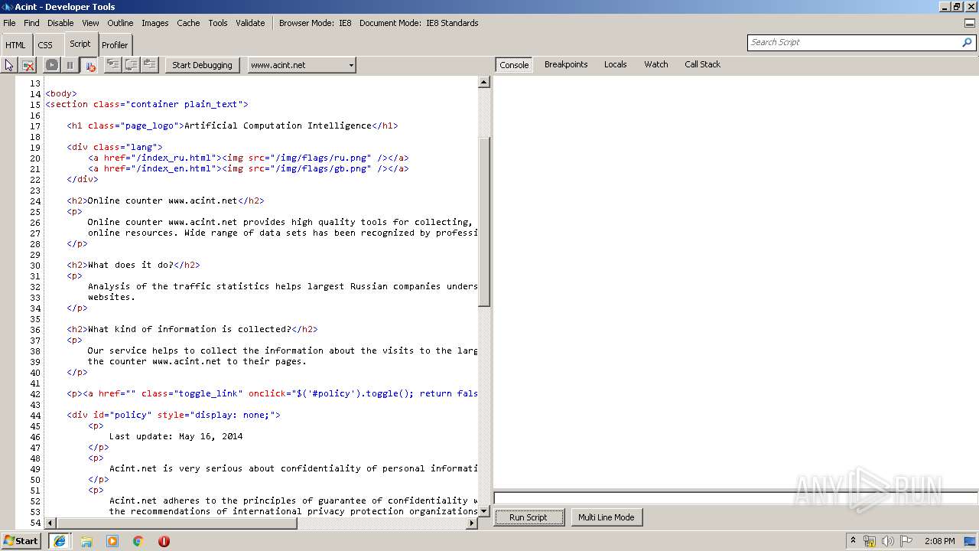Click the step into icon

(x=112, y=65)
